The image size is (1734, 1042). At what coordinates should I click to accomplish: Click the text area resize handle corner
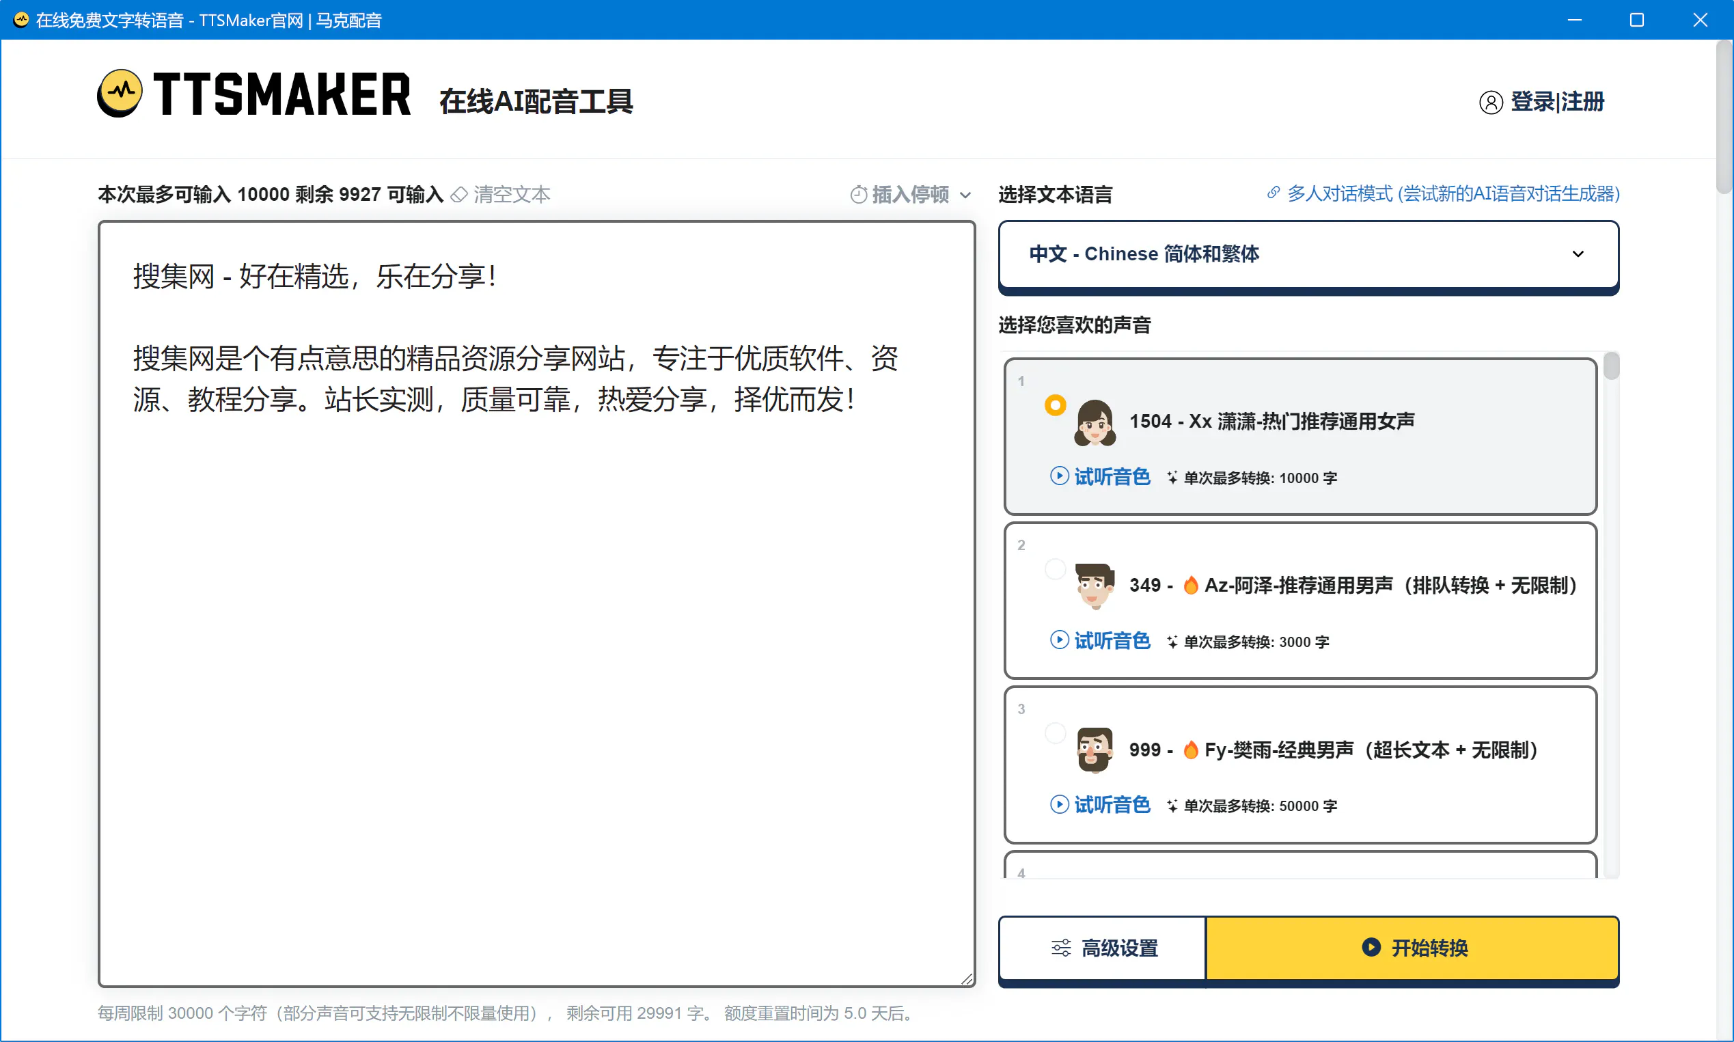967,979
